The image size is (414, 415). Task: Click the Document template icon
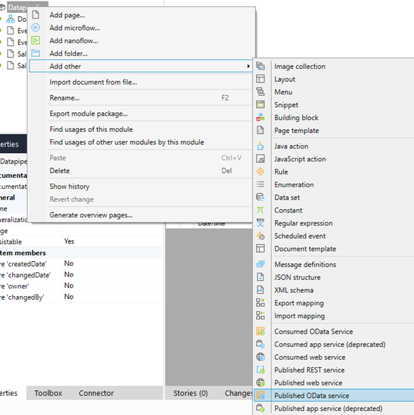tap(260, 249)
